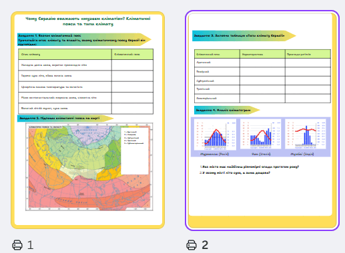345x253 pixels.
Task: Select the page 2 worksheet thumbnail
Action: coord(262,121)
